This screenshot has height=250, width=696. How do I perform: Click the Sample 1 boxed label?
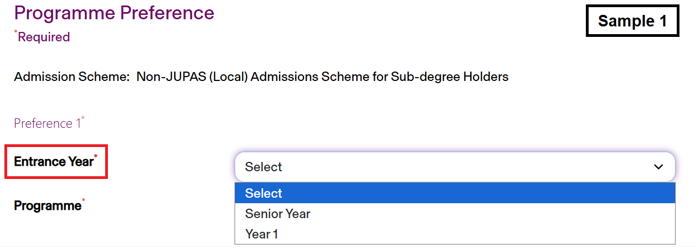[632, 21]
